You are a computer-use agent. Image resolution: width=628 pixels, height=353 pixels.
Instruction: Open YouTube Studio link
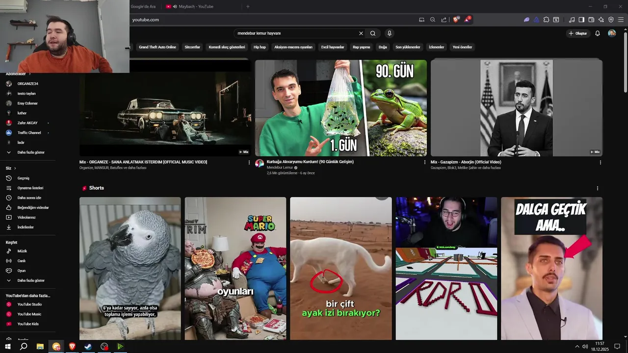pyautogui.click(x=29, y=304)
